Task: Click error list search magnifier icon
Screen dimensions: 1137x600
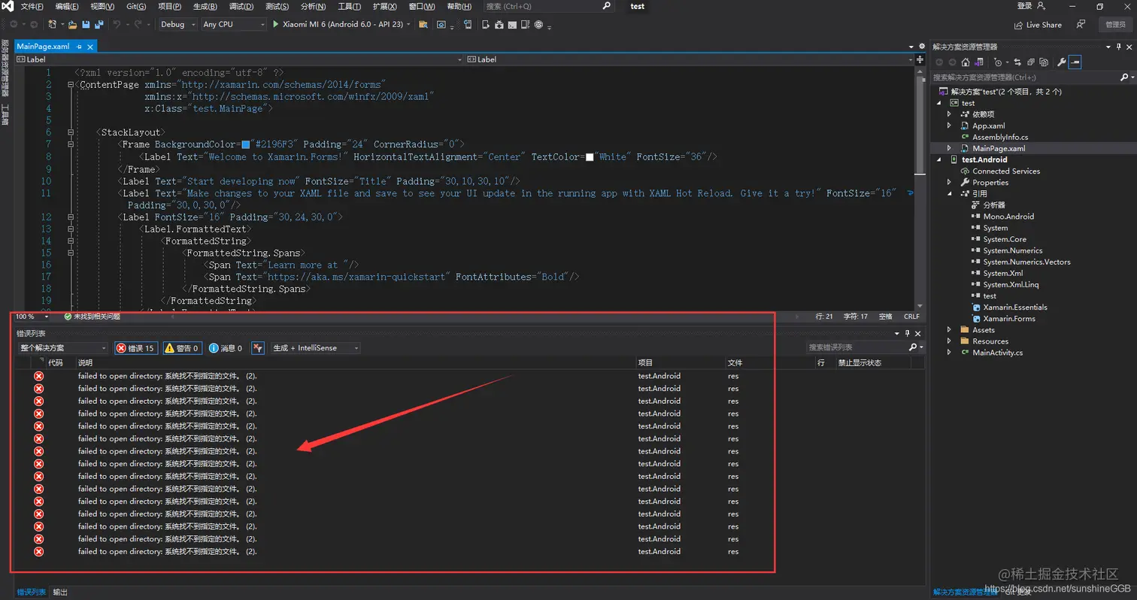Action: coord(913,347)
